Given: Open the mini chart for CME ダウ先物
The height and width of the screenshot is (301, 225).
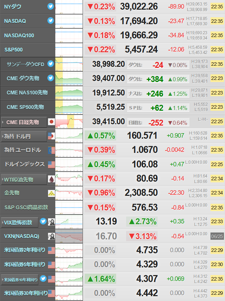Looking at the screenshot, I should (69, 78).
